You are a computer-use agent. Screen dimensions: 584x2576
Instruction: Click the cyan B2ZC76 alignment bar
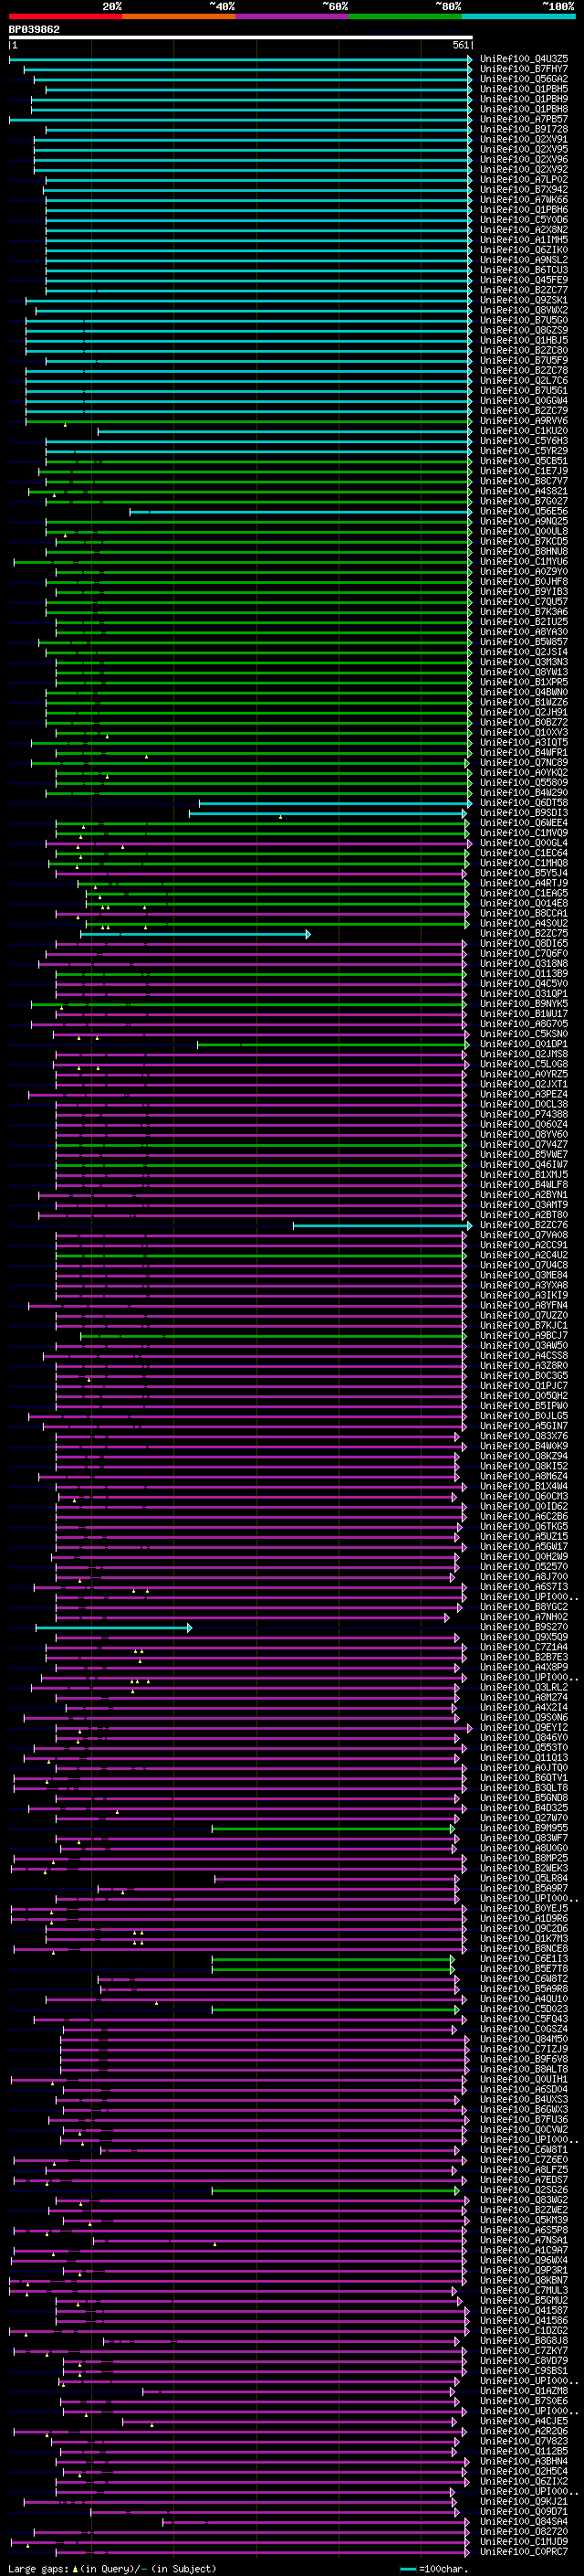tap(382, 1225)
